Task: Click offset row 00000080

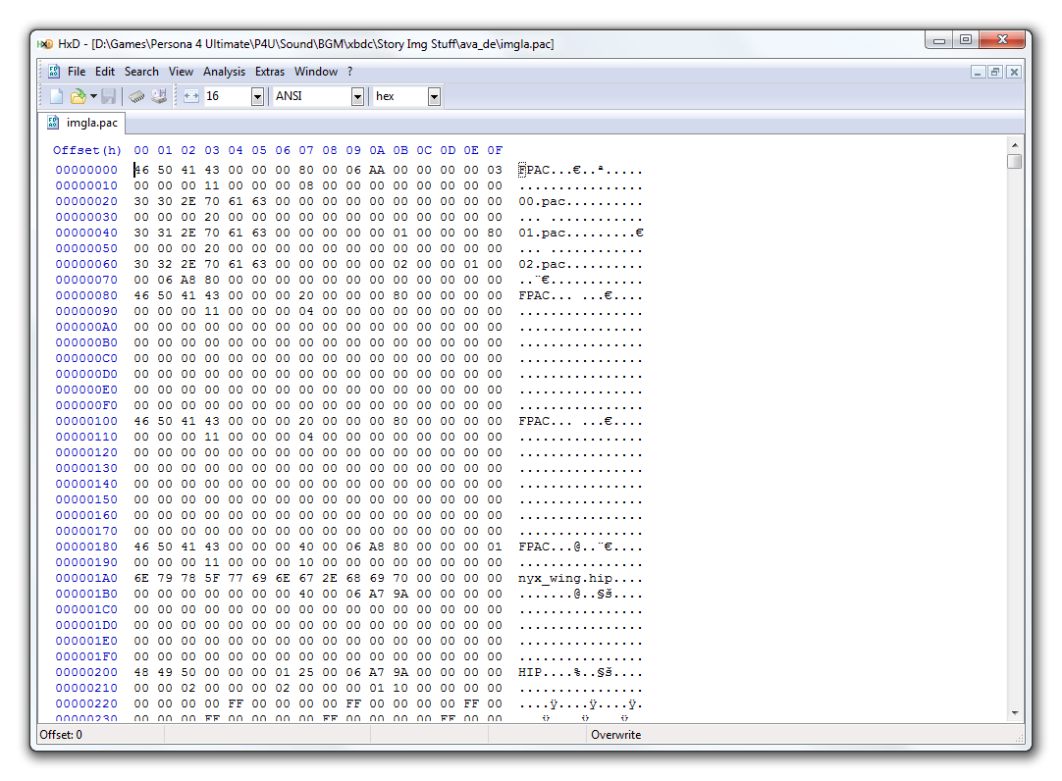Action: (86, 295)
